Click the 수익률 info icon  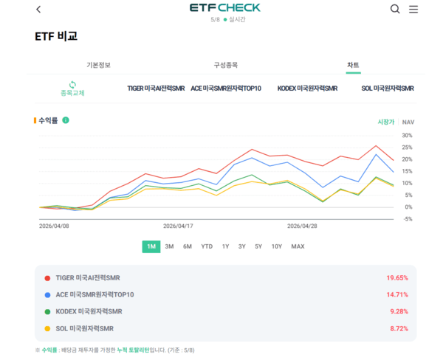click(66, 120)
